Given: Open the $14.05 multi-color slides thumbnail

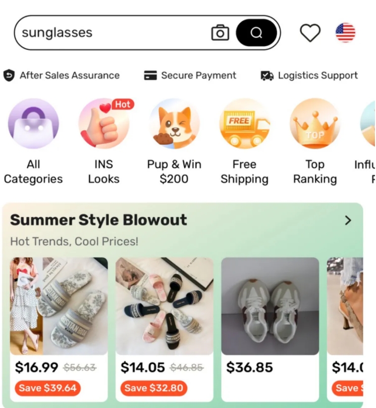Looking at the screenshot, I should [x=165, y=306].
